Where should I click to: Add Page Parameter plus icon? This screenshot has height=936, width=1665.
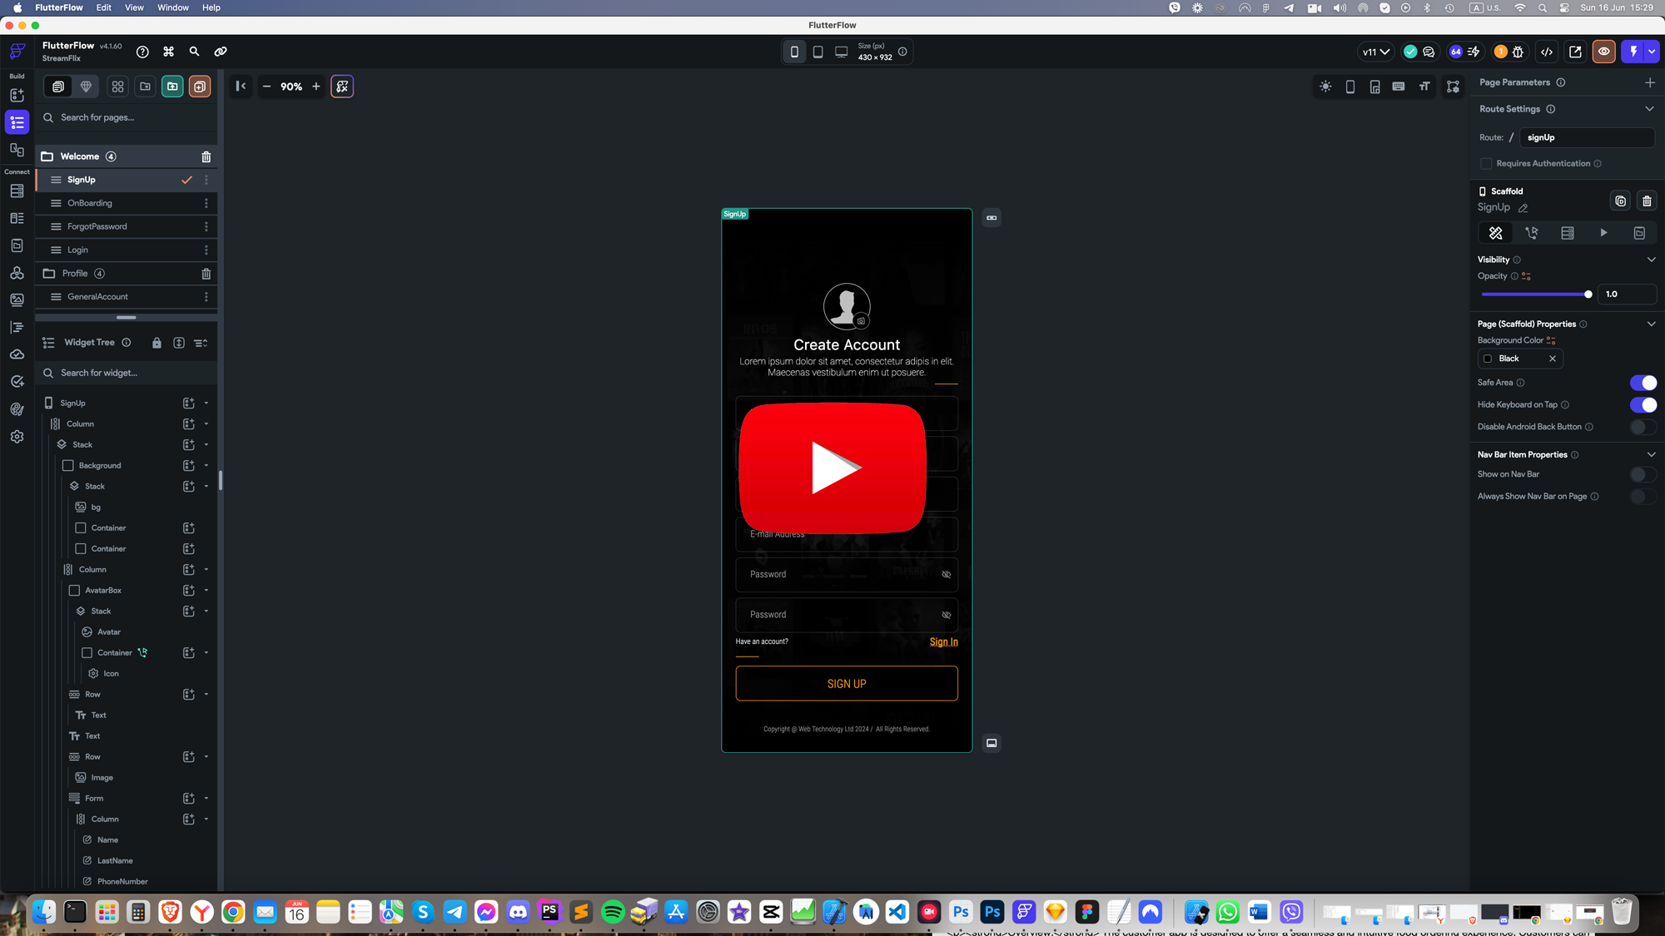[x=1650, y=82]
